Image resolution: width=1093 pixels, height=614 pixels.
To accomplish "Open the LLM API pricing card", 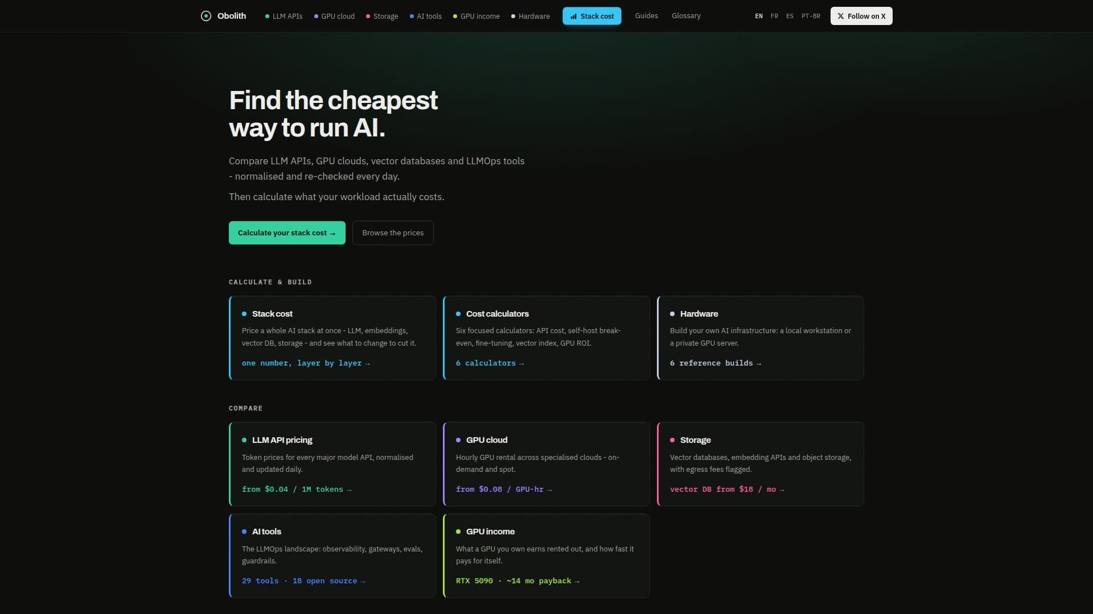I will (332, 464).
